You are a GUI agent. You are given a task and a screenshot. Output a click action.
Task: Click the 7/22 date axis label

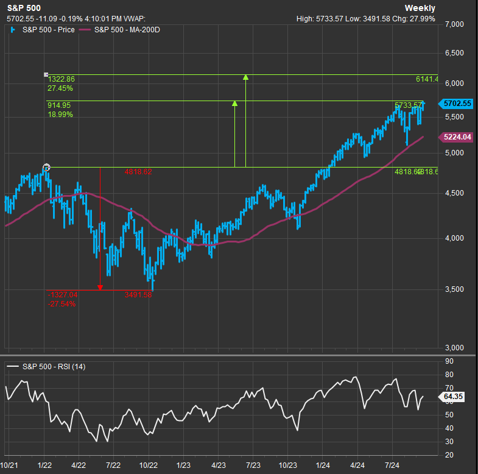tap(113, 465)
